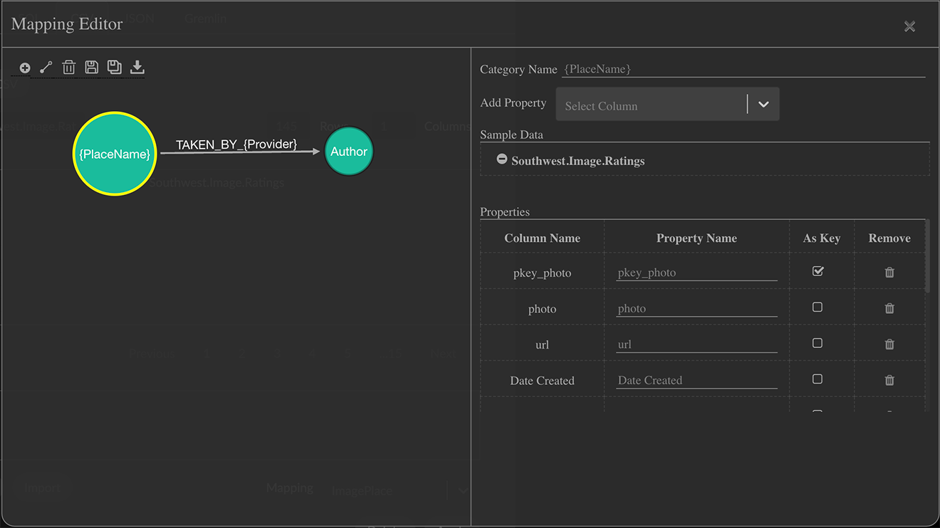This screenshot has height=528, width=940.
Task: Save the mapping with floppy icon
Action: click(x=91, y=68)
